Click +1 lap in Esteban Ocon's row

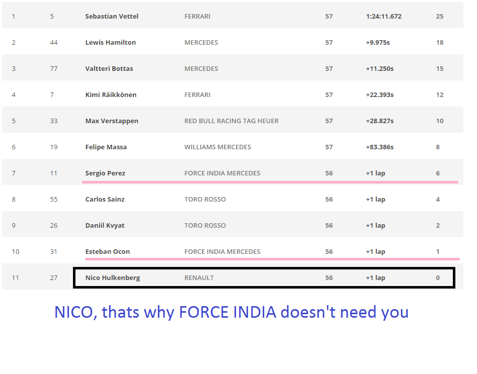[x=375, y=251]
